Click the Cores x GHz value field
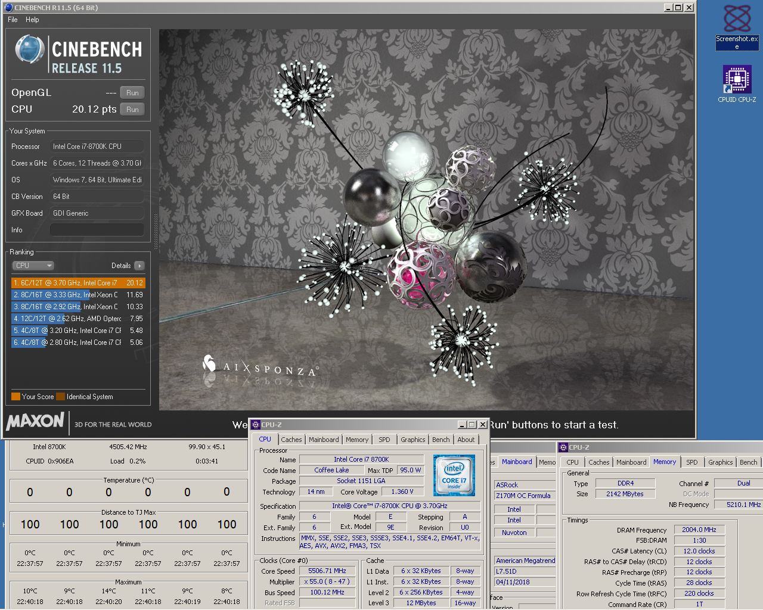The image size is (763, 610). 97,163
